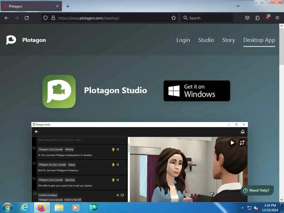Open the Firefox hamburger menu
The image size is (284, 213).
(277, 18)
